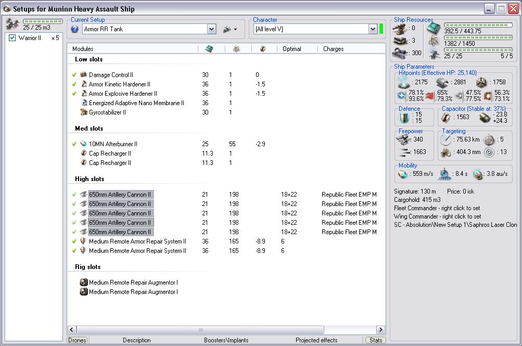Open the Current Setup dropdown arrow
Screen dimensions: 522x346
[x=211, y=29]
